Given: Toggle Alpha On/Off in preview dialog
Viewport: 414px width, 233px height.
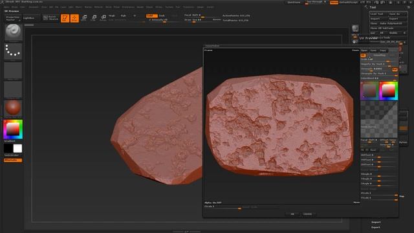Looking at the screenshot, I should coord(213,203).
